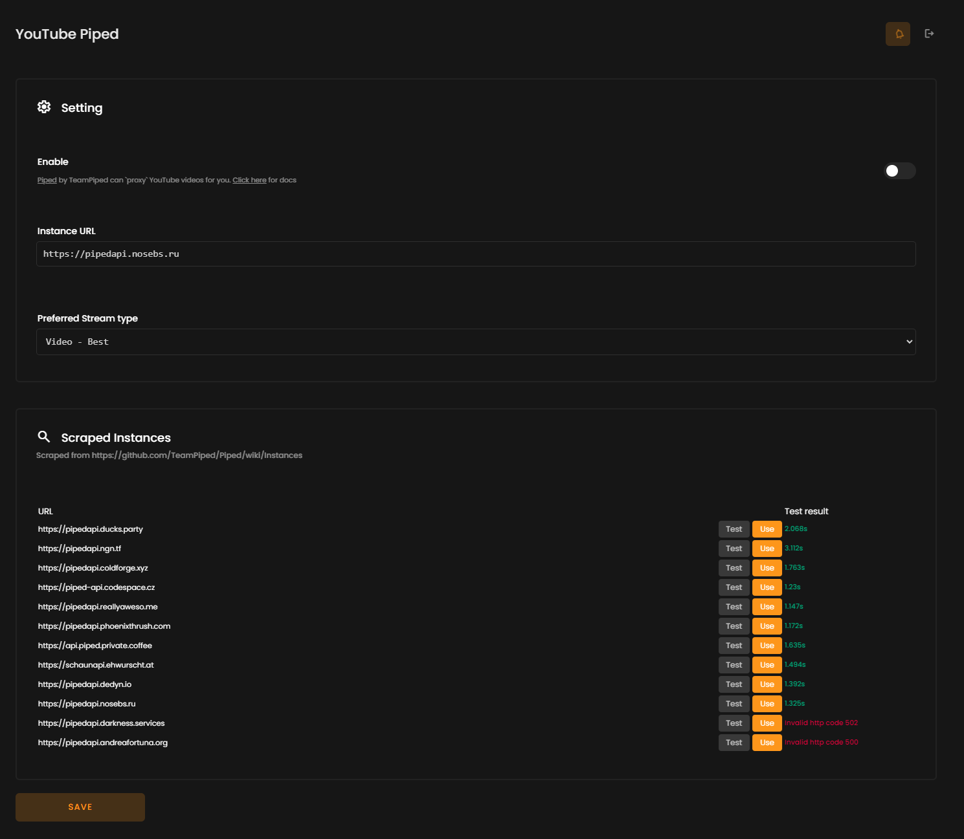964x839 pixels.
Task: Use the pipedapi.dedyn.io instance
Action: (x=767, y=684)
